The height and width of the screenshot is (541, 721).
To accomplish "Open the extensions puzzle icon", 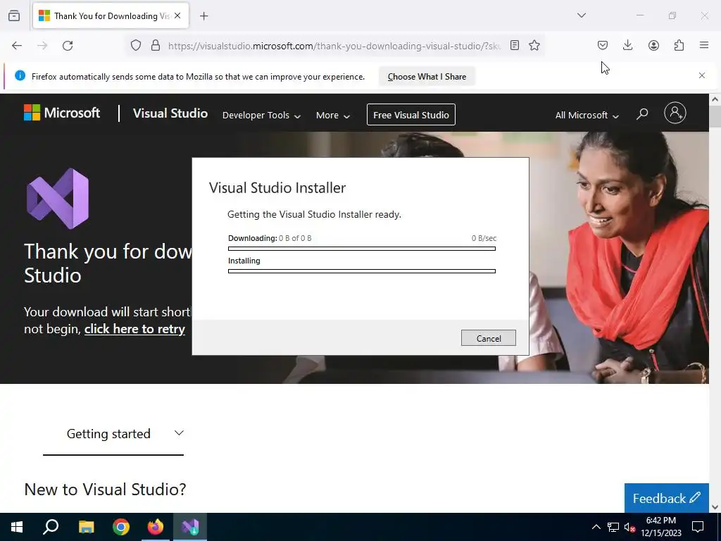I will (679, 45).
